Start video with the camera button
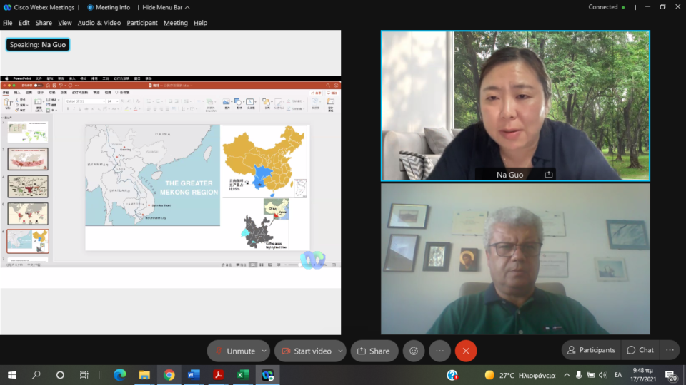686x385 pixels. pyautogui.click(x=306, y=351)
